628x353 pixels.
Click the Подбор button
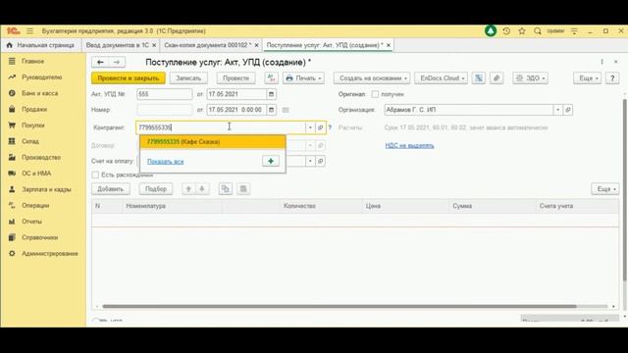156,189
